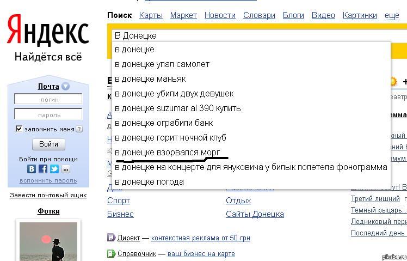
Task: Sign in with Twitter icon
Action: 54,169
